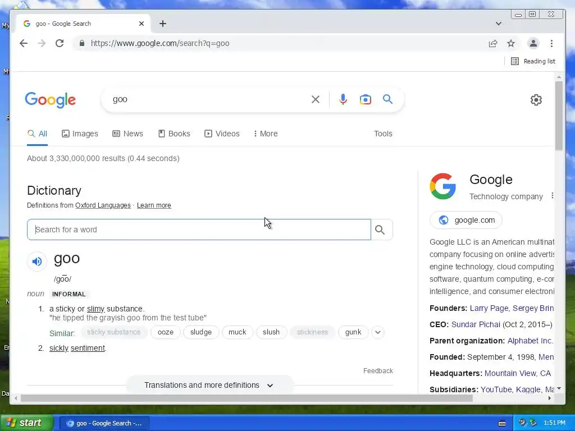Image resolution: width=575 pixels, height=431 pixels.
Task: Expand the tab search chevron
Action: pos(499,24)
